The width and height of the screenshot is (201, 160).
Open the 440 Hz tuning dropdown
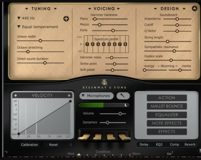point(26,18)
